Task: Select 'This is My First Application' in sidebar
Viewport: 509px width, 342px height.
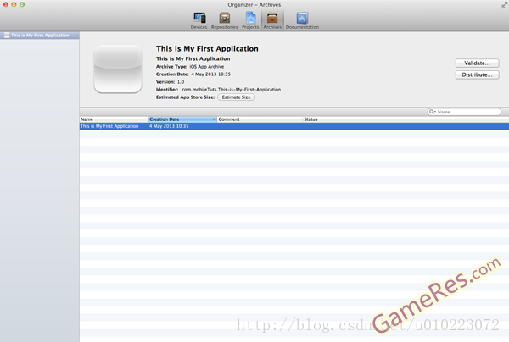Action: [x=40, y=36]
